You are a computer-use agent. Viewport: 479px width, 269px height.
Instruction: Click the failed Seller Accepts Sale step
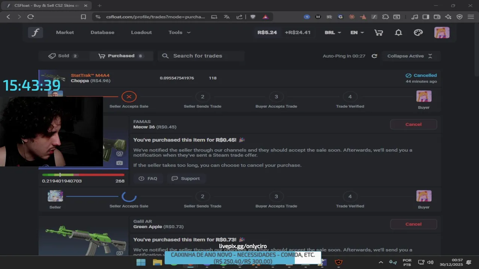[x=129, y=97]
